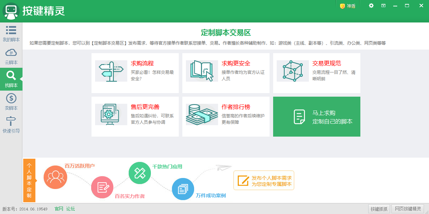
Task: Click 接单作者均为官方认证人员 description
Action: (x=243, y=75)
